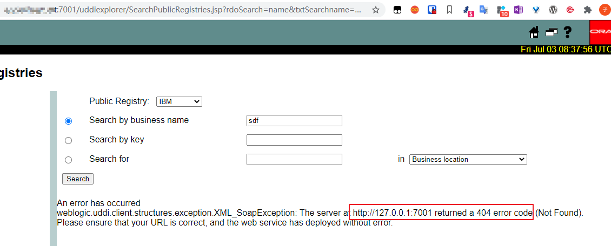Click the Home icon in UDDI header
The height and width of the screenshot is (246, 611).
(534, 32)
